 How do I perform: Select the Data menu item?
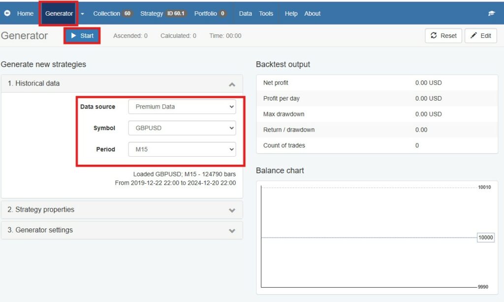pos(245,13)
